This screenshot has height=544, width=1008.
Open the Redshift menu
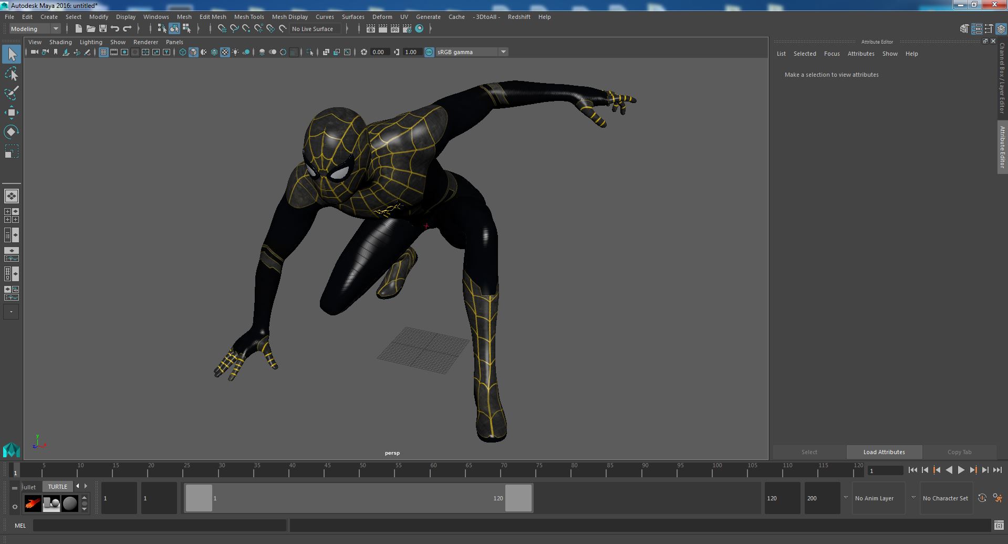(x=519, y=17)
